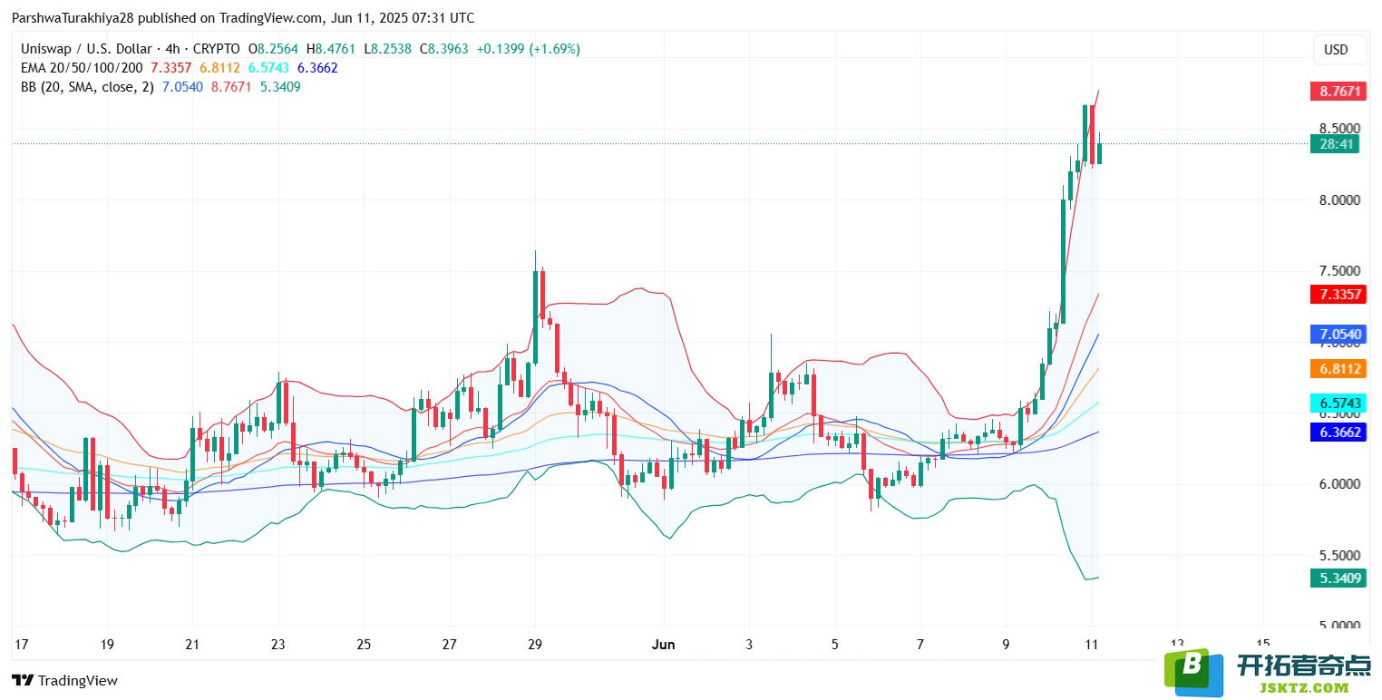This screenshot has width=1382, height=700.
Task: Click the cyan 6.5743 price scale tag
Action: [x=1338, y=403]
